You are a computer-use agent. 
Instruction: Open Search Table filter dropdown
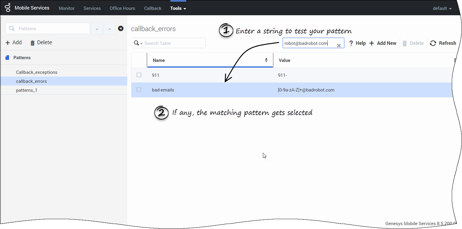tap(138, 43)
